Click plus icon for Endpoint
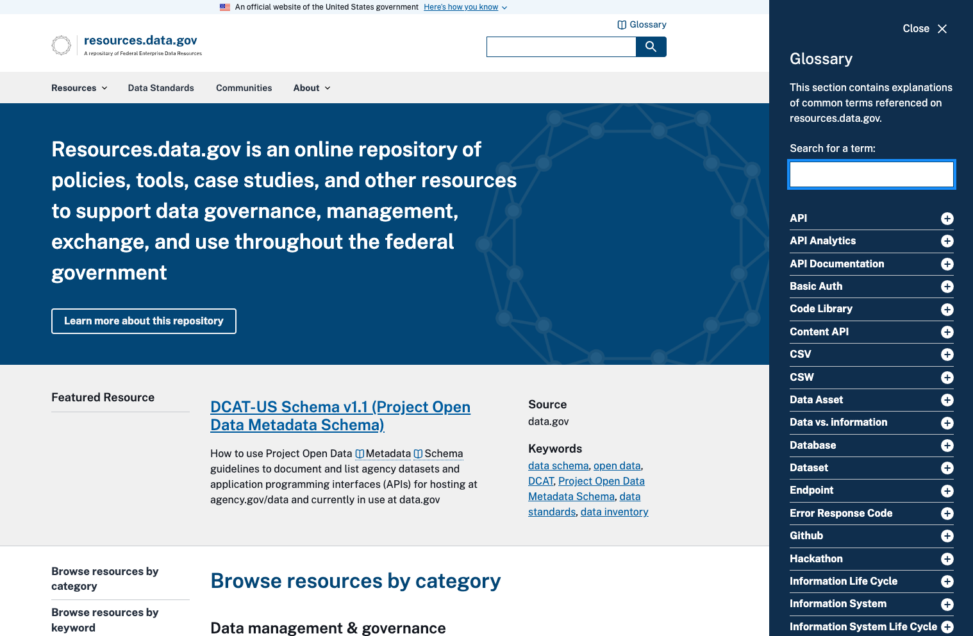 [947, 491]
